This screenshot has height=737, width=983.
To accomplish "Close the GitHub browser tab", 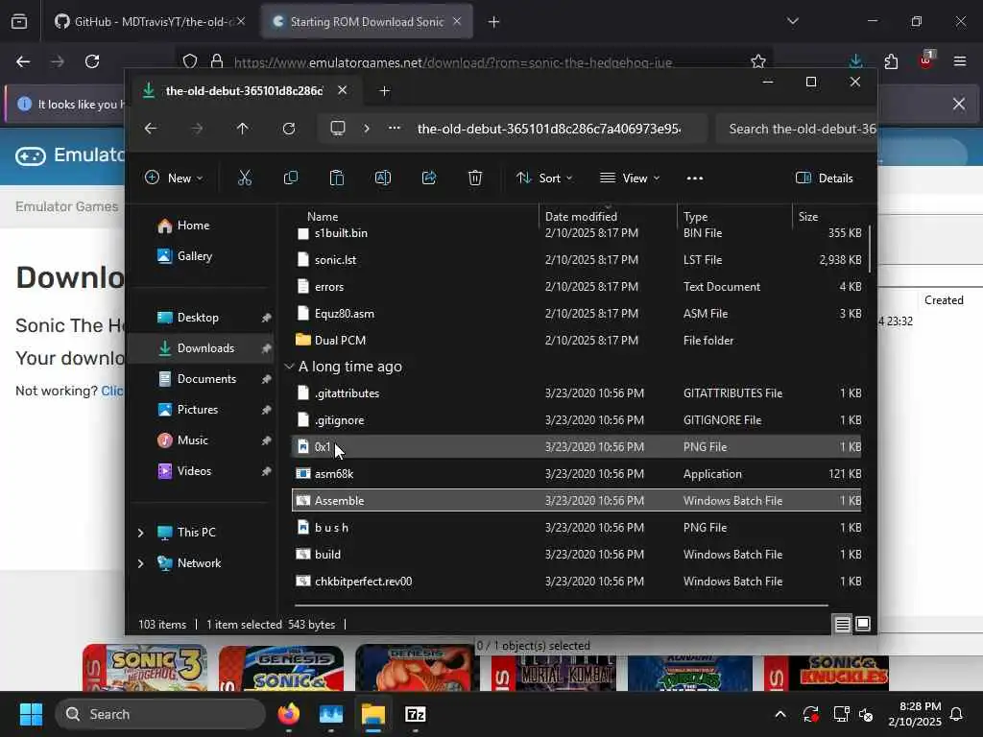I will click(241, 21).
